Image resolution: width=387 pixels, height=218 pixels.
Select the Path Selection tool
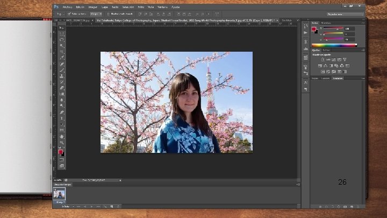pyautogui.click(x=61, y=124)
